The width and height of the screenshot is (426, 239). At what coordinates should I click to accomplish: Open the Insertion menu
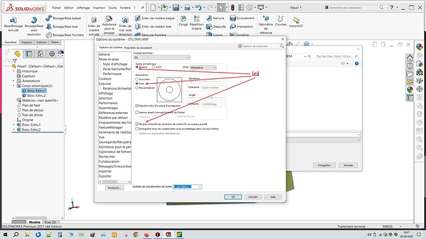[99, 8]
